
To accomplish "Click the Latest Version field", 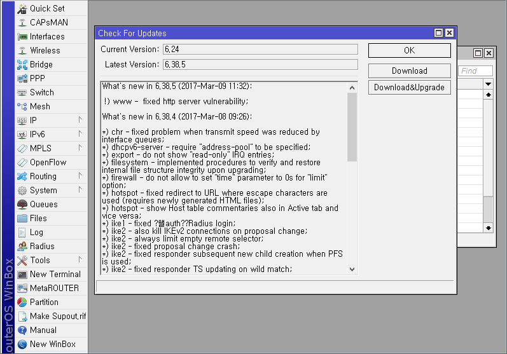I will (x=260, y=65).
